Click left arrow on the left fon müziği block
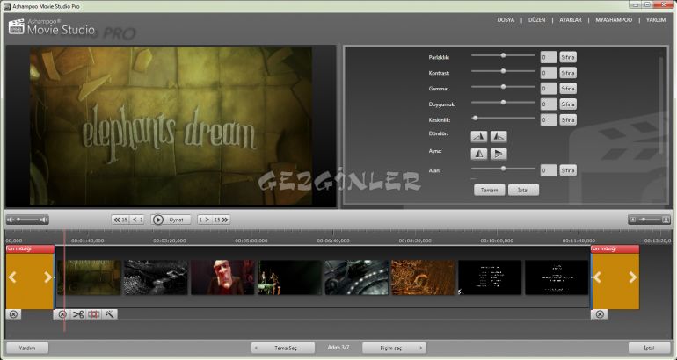This screenshot has width=677, height=360. (12, 277)
